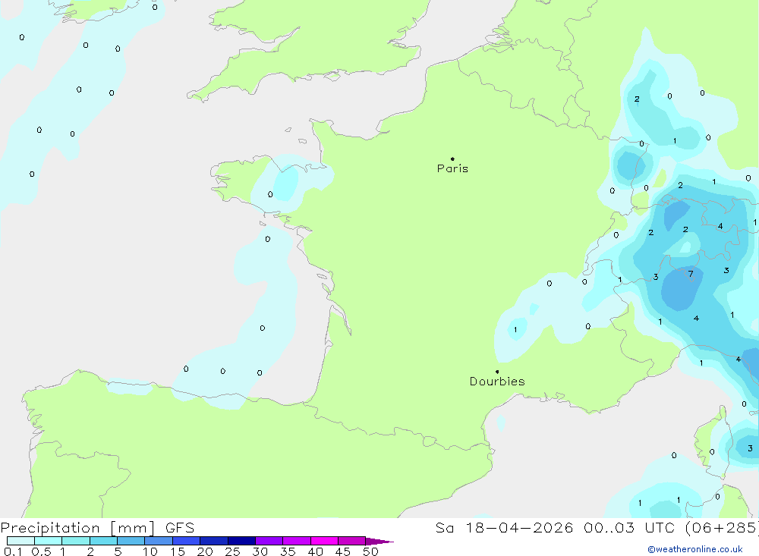The height and width of the screenshot is (556, 759).
Task: Select the Paris location dot
Action: [452, 159]
